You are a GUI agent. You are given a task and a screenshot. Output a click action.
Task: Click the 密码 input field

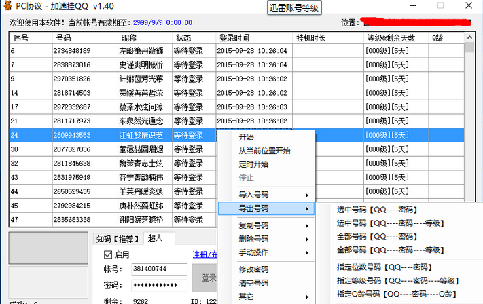[x=159, y=286]
